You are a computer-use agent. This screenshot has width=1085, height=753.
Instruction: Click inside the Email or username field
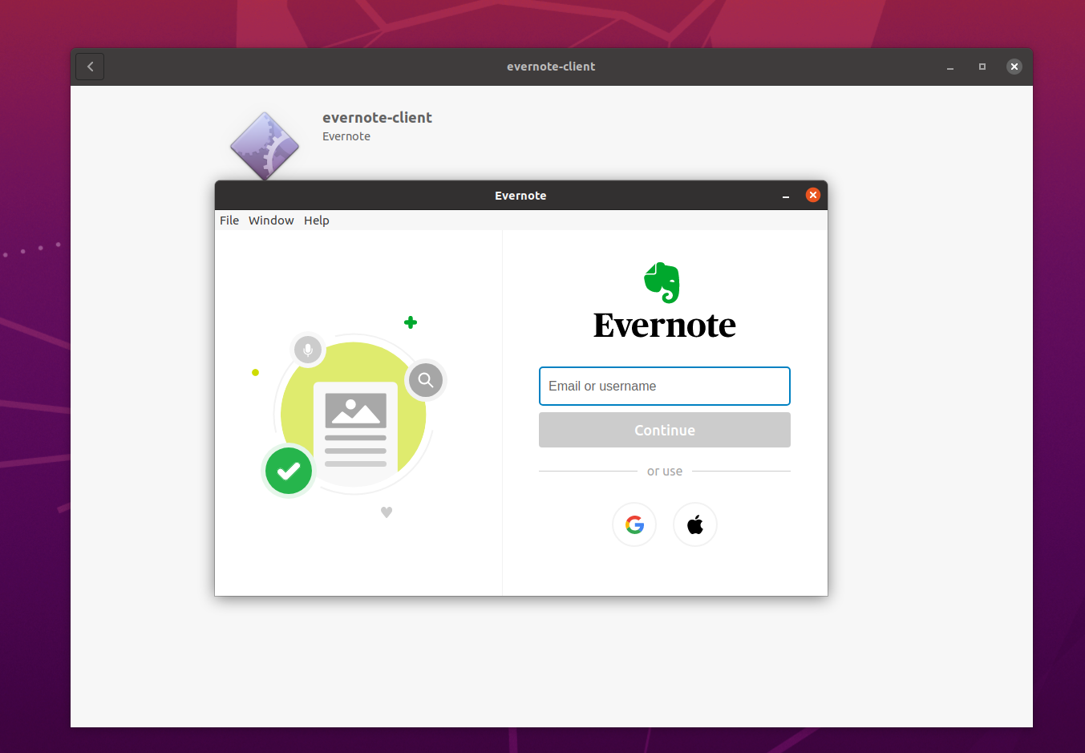coord(664,386)
